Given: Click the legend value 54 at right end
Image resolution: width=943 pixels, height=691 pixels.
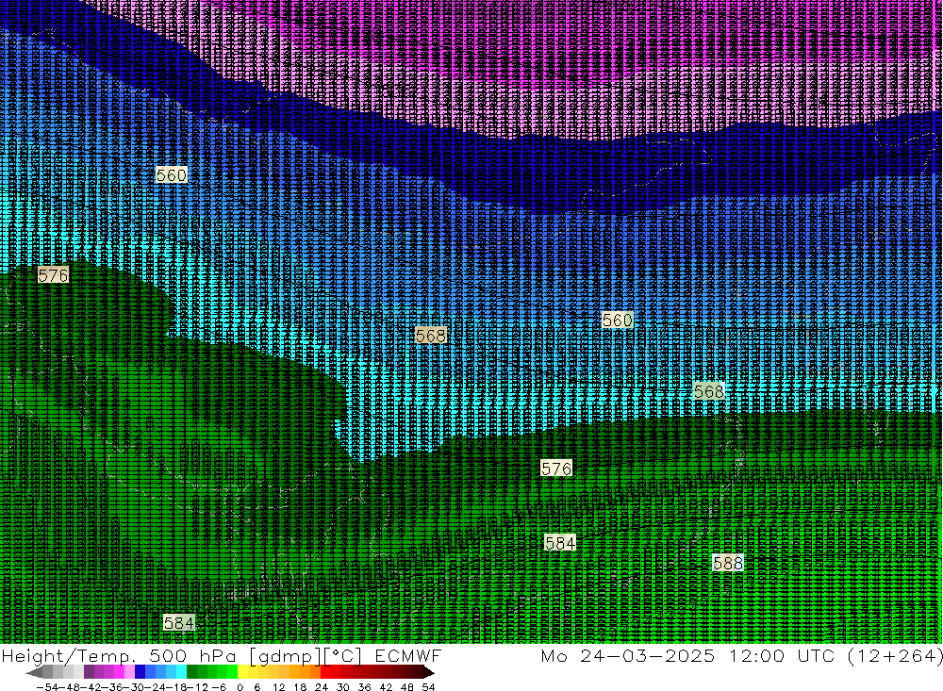Looking at the screenshot, I should pos(428,687).
